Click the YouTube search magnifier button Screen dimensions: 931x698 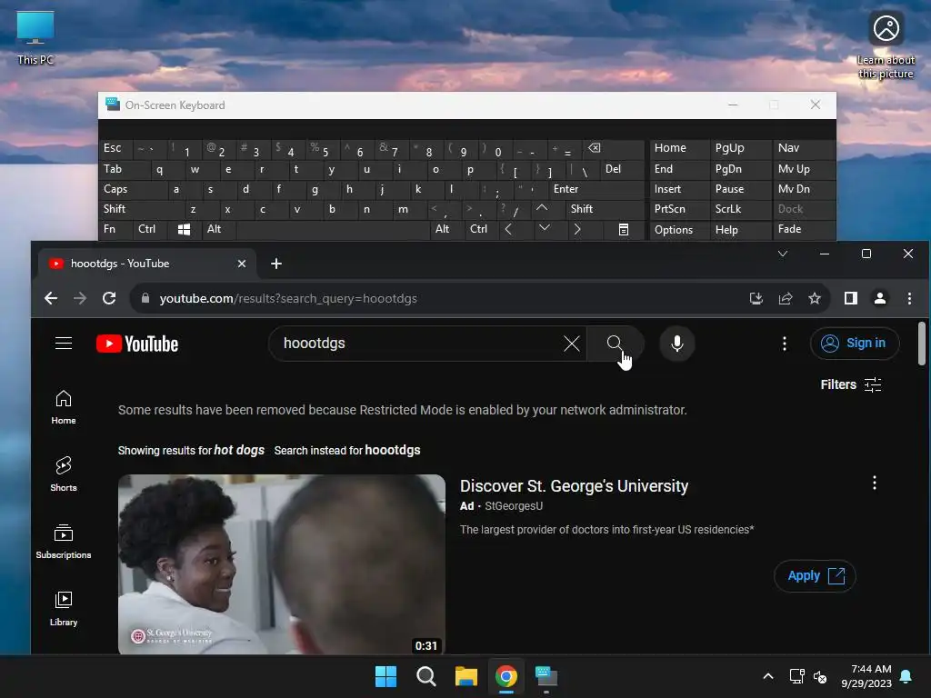(x=615, y=343)
